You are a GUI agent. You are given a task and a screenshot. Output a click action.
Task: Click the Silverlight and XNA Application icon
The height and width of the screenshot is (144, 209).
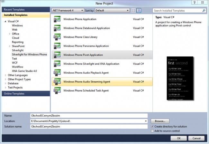[x=57, y=64]
